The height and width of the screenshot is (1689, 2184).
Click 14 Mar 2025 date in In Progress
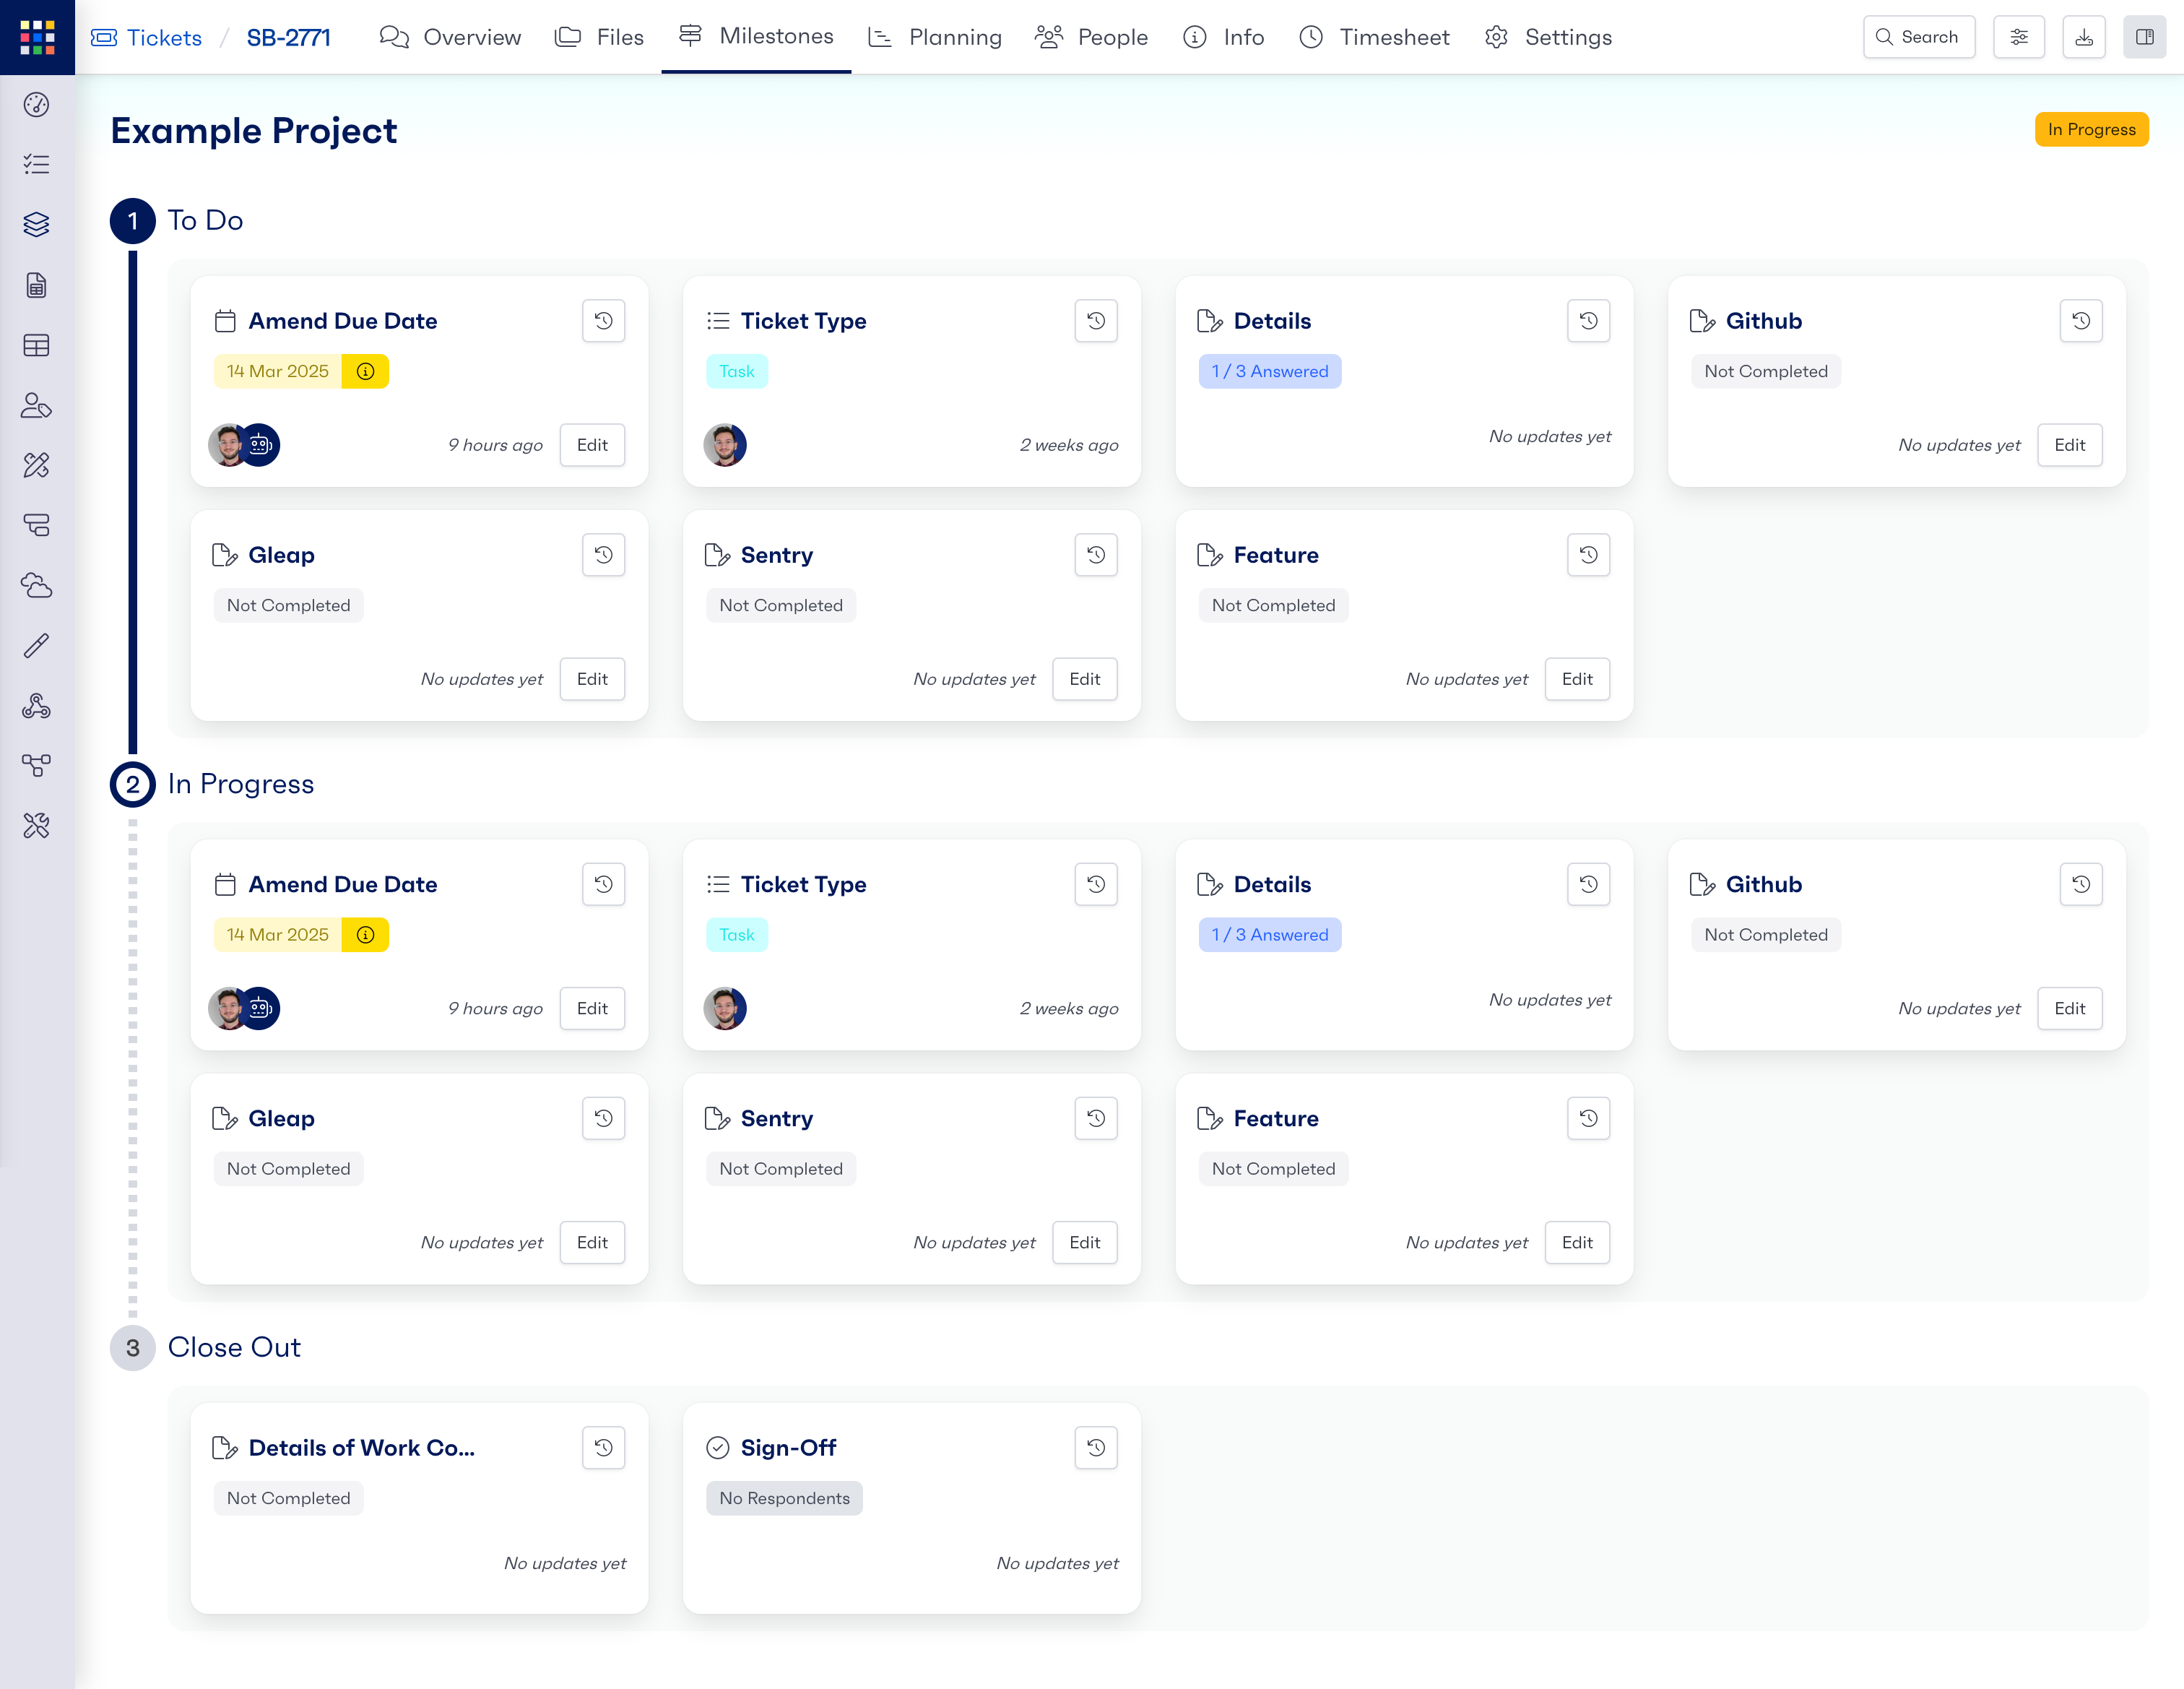coord(278,935)
